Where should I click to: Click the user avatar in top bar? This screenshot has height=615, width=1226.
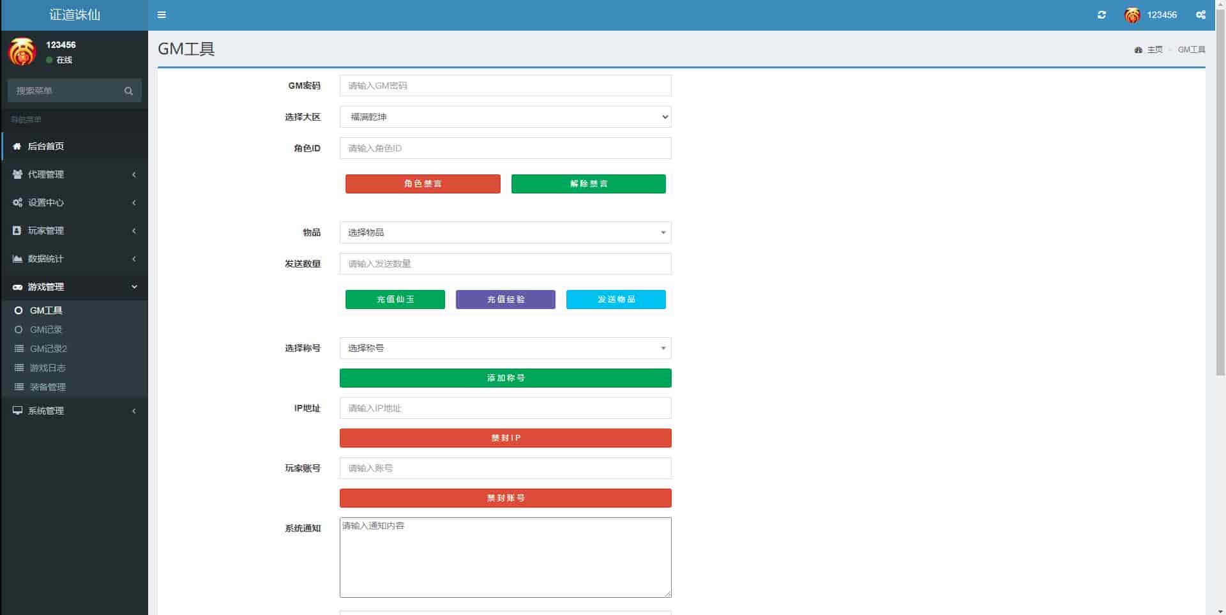click(x=1132, y=15)
